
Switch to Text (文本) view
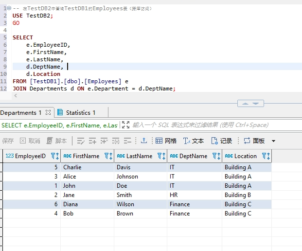click(x=194, y=141)
